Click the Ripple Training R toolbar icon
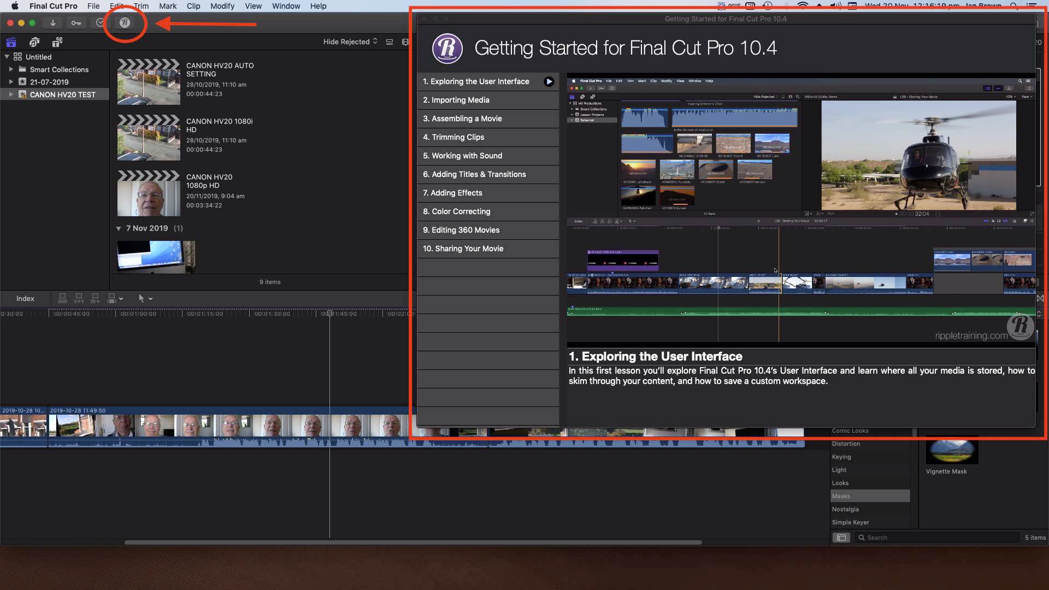 tap(125, 23)
